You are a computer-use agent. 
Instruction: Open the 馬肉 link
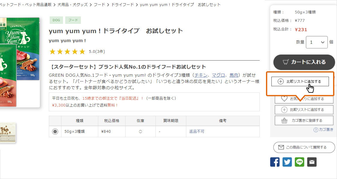tap(234, 75)
